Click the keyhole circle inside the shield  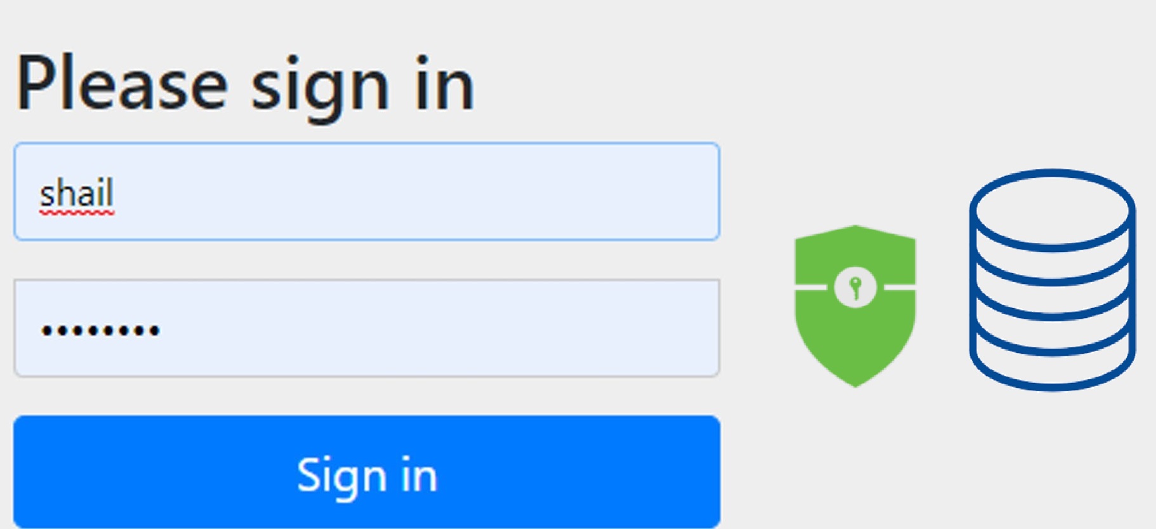coord(855,287)
